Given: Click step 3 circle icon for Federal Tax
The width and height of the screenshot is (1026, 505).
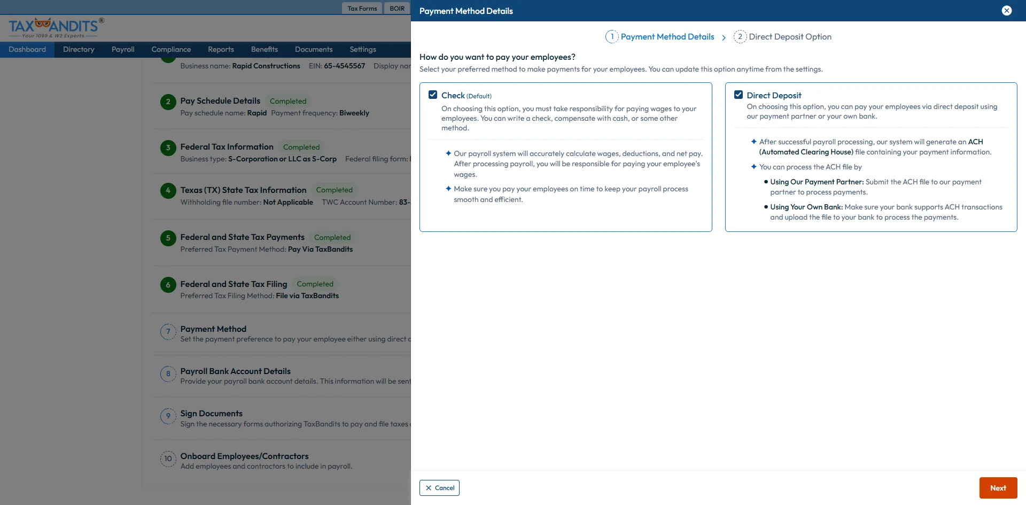Looking at the screenshot, I should (x=168, y=147).
